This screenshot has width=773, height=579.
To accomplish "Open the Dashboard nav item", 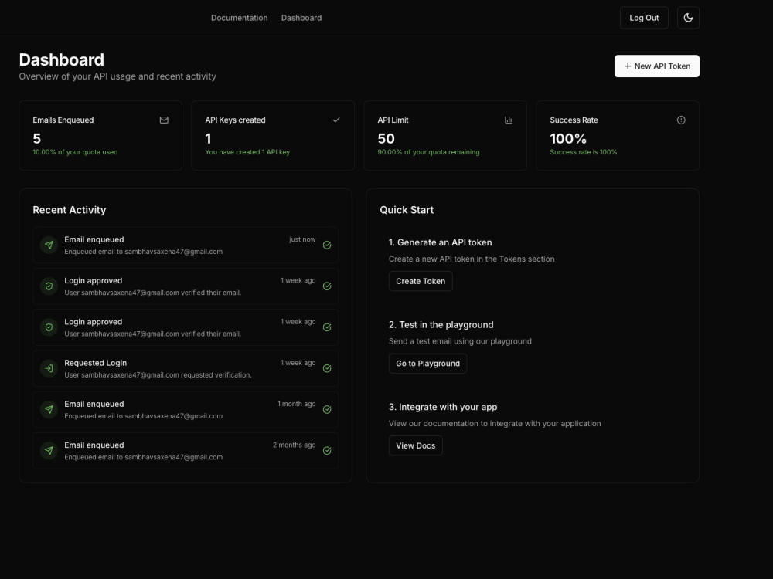I will (x=301, y=18).
